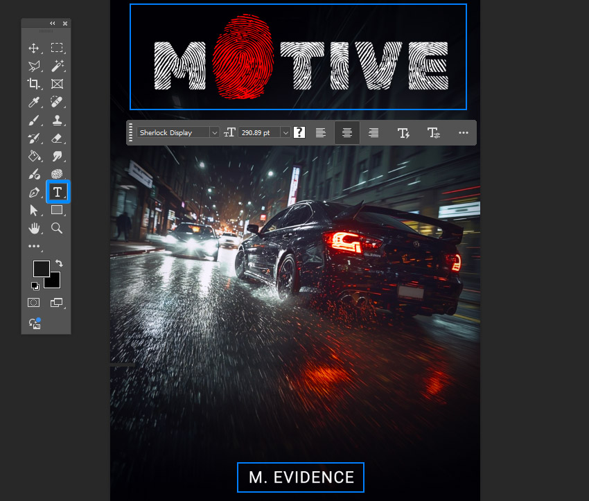Image resolution: width=589 pixels, height=501 pixels.
Task: Change the screen mode
Action: click(57, 303)
